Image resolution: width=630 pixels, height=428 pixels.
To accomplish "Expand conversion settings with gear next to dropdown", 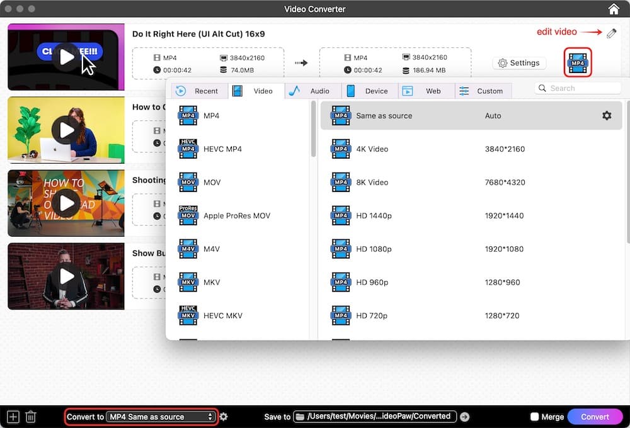I will [223, 416].
